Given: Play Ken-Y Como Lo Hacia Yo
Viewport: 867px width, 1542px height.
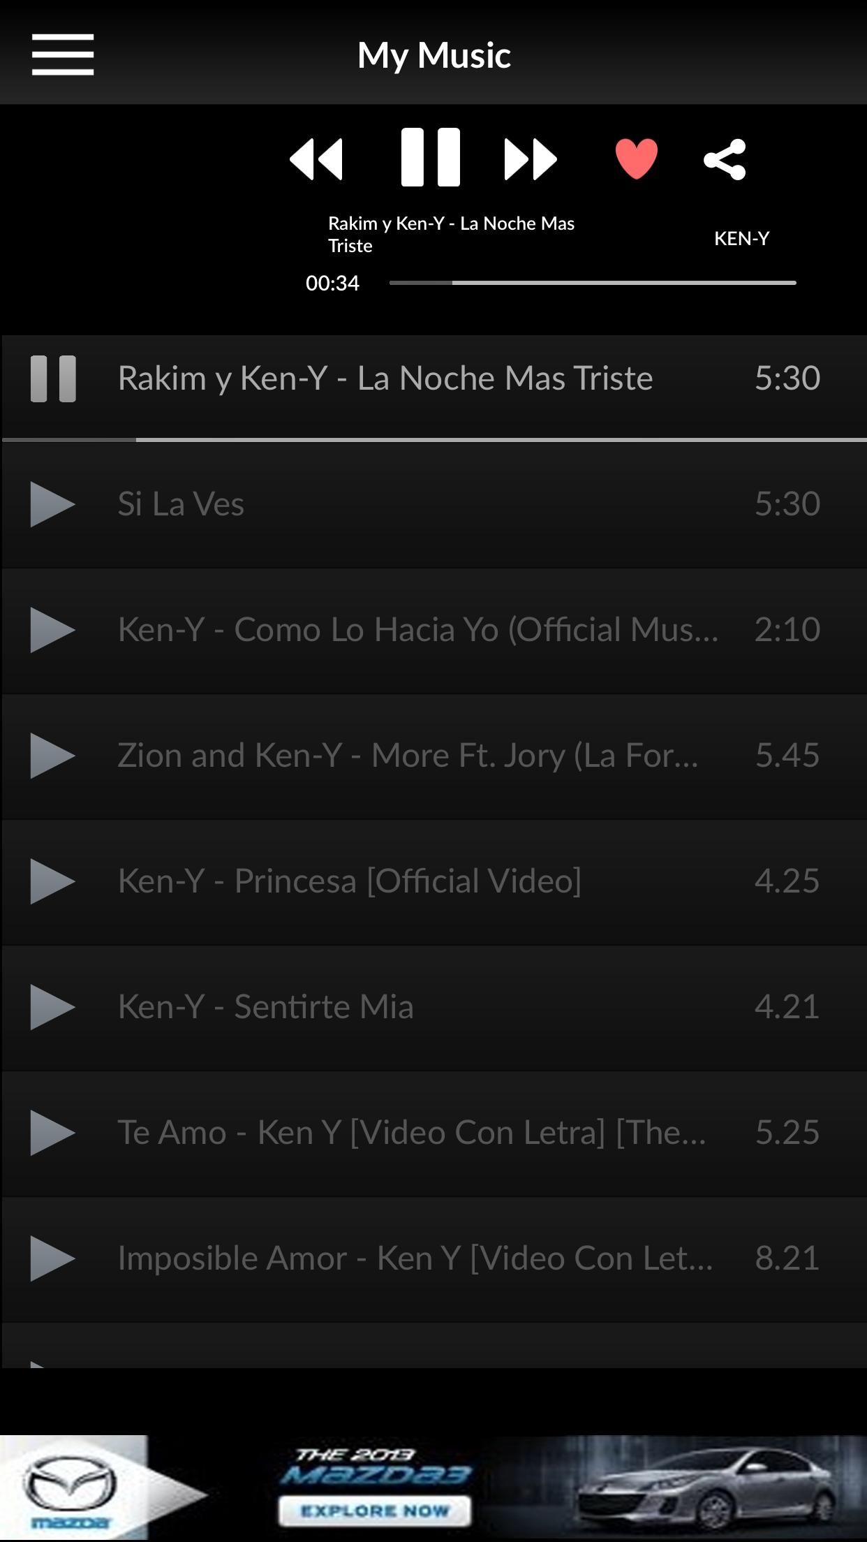Looking at the screenshot, I should pos(53,630).
